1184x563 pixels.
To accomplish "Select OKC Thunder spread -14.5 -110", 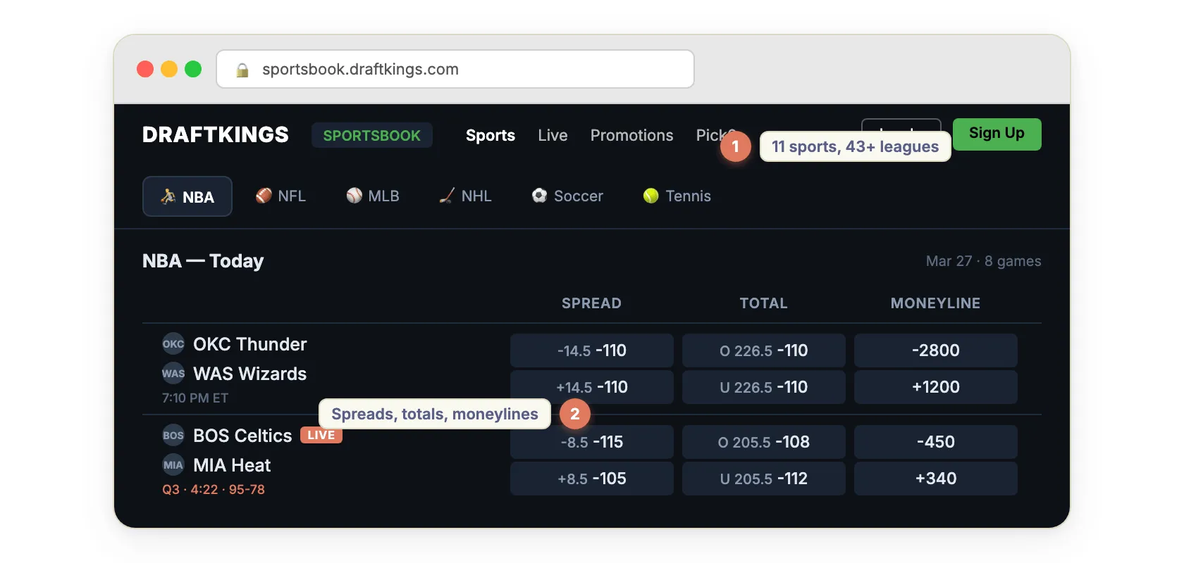I will click(x=592, y=350).
